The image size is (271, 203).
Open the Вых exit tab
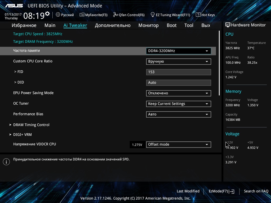[206, 25]
